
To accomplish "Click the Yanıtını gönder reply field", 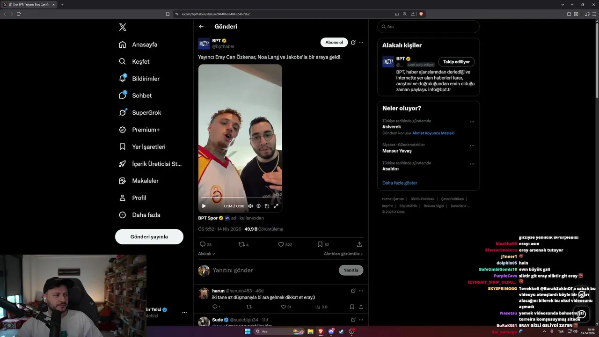I will click(274, 270).
